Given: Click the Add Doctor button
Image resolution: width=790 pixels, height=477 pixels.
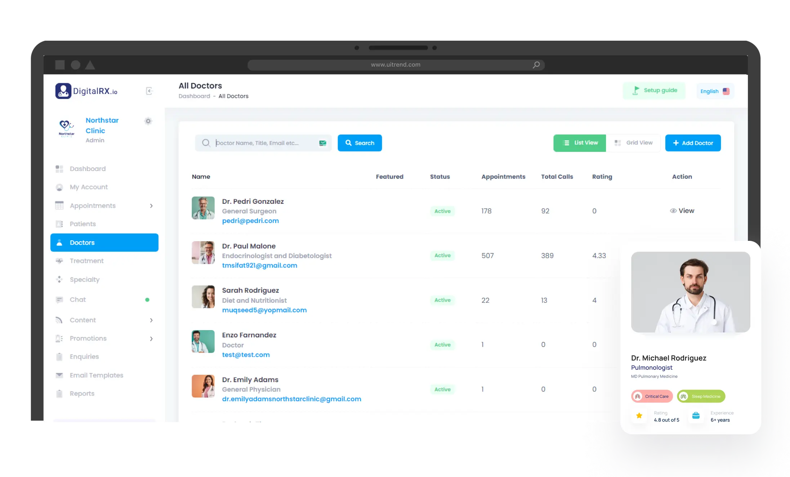Looking at the screenshot, I should 693,143.
